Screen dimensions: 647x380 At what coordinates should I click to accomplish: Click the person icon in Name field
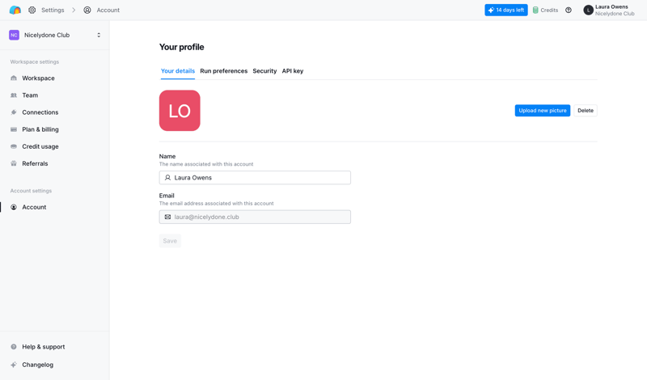[x=167, y=178]
